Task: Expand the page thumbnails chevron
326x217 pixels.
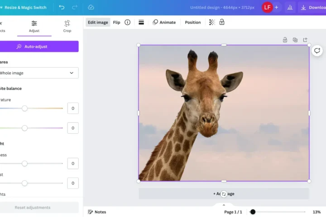Action: coord(224,205)
